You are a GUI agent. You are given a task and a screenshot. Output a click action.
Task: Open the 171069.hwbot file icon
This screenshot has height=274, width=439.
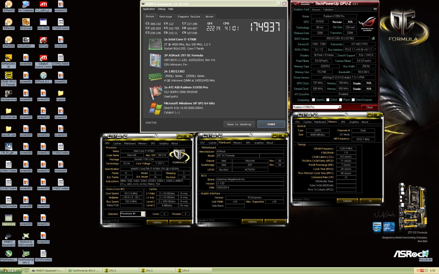pos(60,24)
